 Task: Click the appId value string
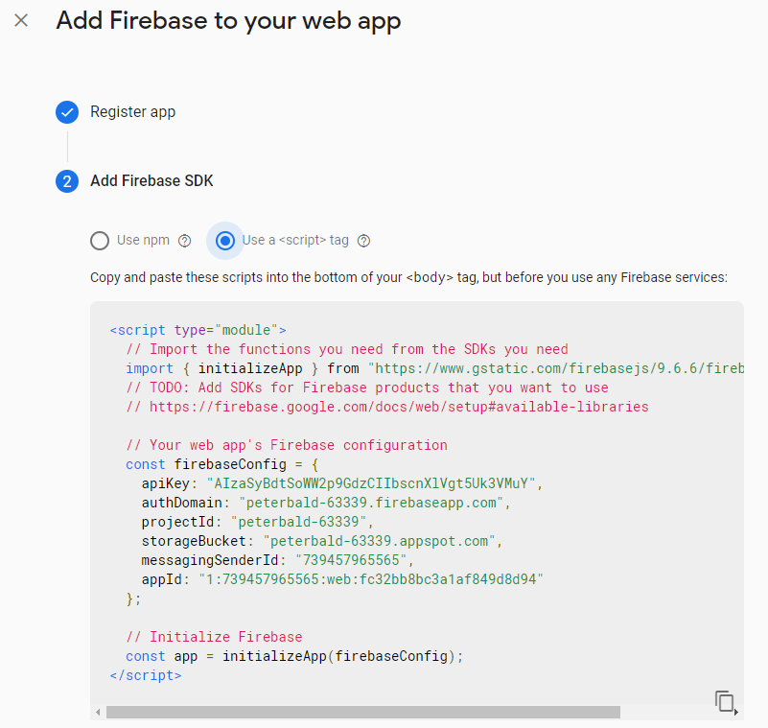click(371, 579)
